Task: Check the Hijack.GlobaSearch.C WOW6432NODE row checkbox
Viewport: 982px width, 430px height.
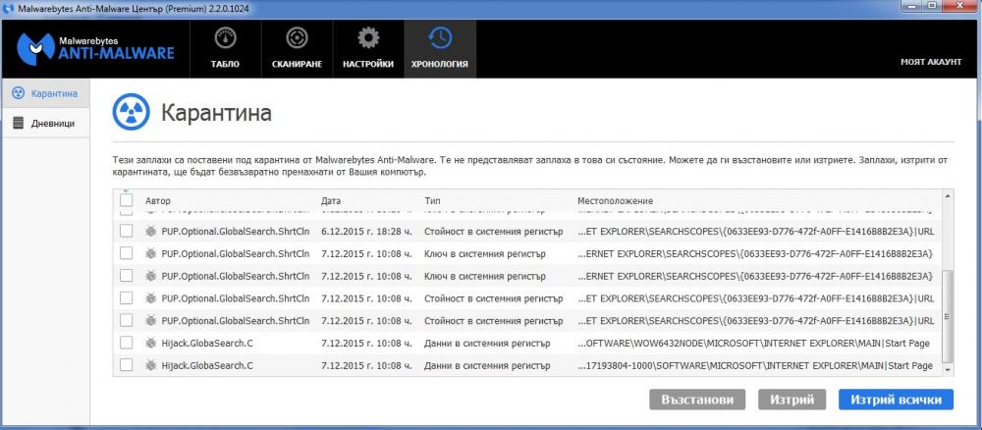Action: pyautogui.click(x=127, y=343)
